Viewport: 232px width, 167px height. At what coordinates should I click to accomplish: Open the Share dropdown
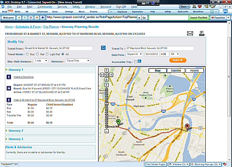[184, 7]
